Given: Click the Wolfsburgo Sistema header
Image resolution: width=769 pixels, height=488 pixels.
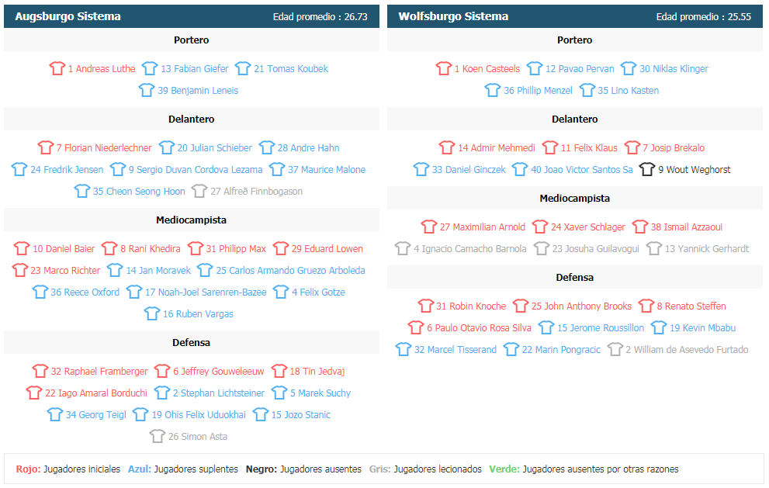Looking at the screenshot, I should 453,16.
